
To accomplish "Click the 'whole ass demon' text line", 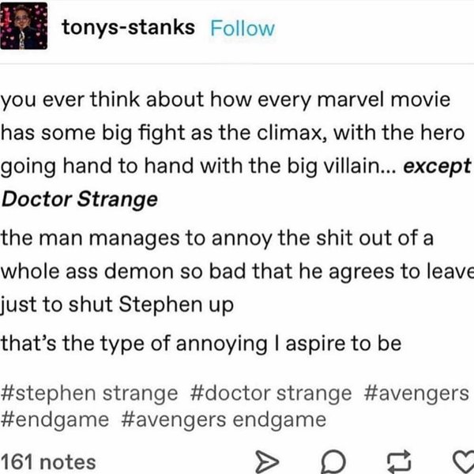I will point(237,271).
